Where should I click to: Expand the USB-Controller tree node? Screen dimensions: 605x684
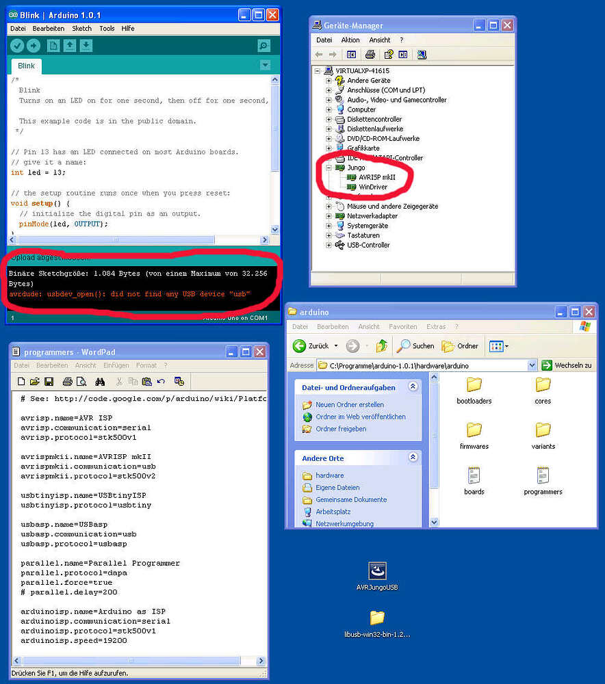(329, 245)
